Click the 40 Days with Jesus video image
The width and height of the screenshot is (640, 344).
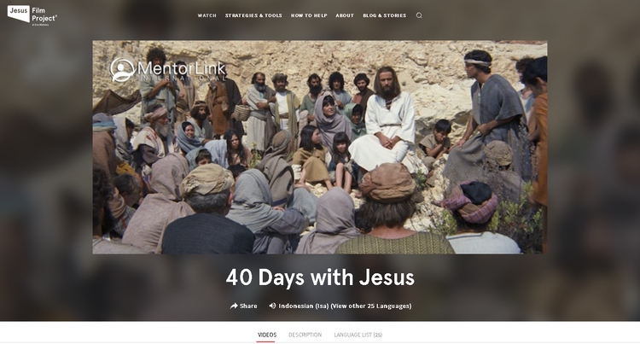[320, 147]
